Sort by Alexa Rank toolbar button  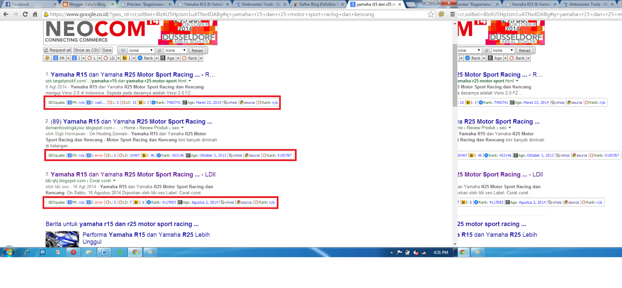click(x=145, y=58)
